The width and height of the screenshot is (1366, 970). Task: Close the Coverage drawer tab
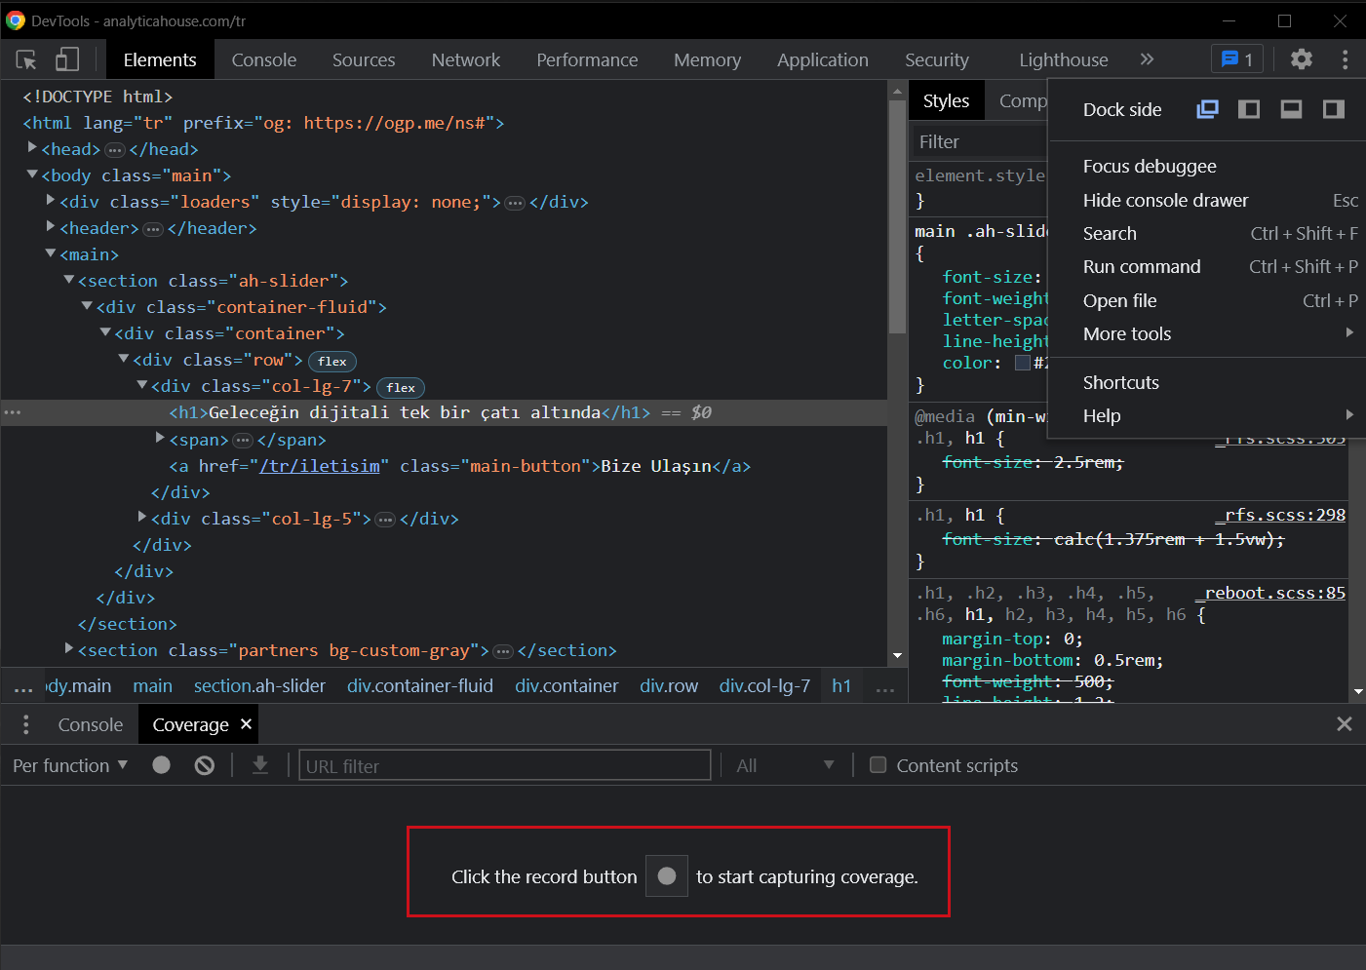click(x=246, y=723)
